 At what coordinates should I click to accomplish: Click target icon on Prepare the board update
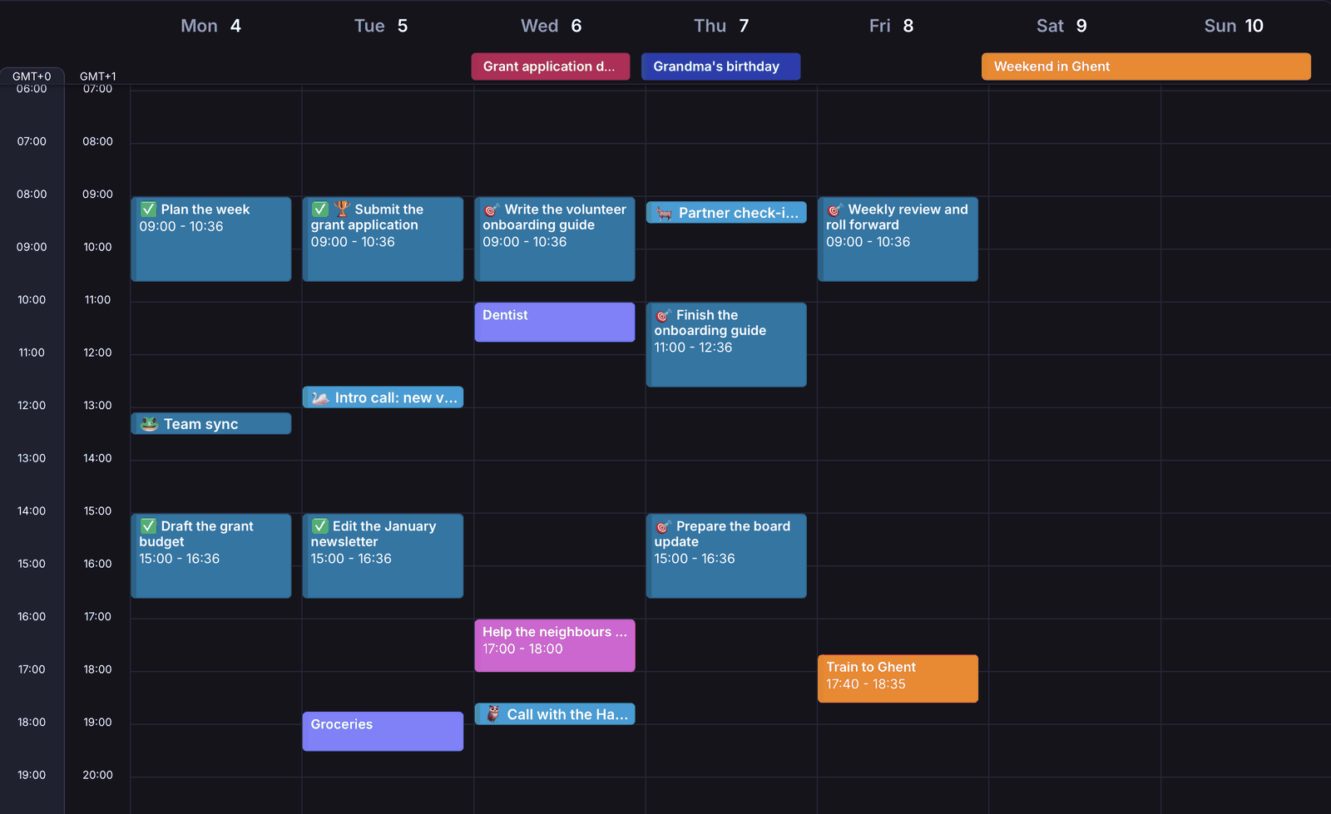(x=663, y=526)
